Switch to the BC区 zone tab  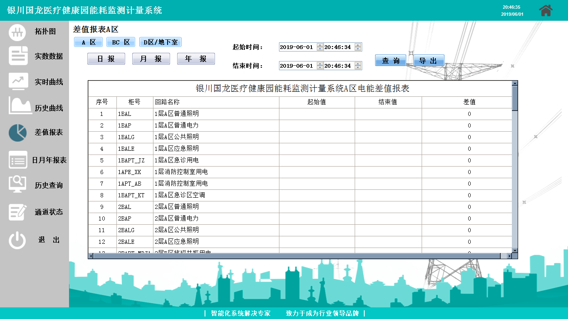pos(121,42)
